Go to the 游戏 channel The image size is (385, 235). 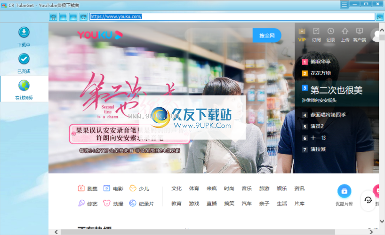(x=194, y=204)
